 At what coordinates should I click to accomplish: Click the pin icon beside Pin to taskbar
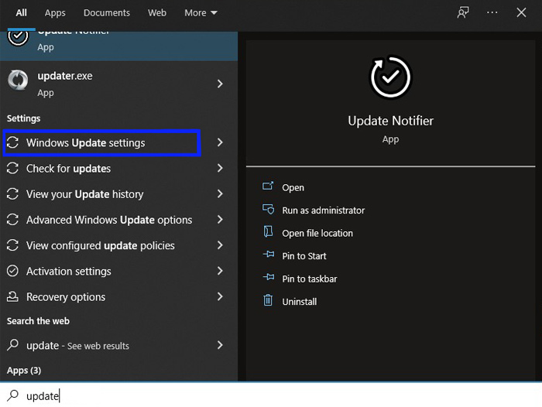pos(269,278)
